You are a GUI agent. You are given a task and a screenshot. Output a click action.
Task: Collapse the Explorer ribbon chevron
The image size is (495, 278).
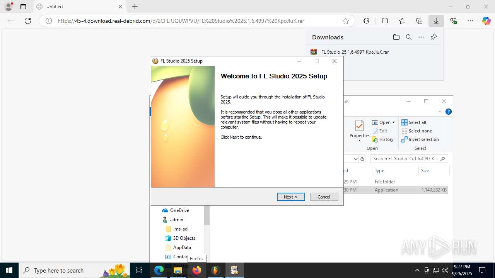coord(440,112)
